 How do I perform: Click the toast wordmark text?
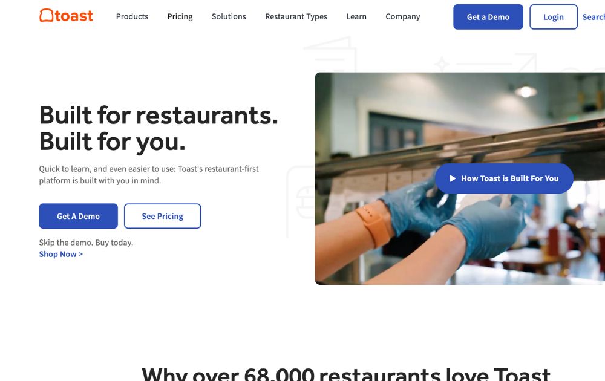point(74,16)
